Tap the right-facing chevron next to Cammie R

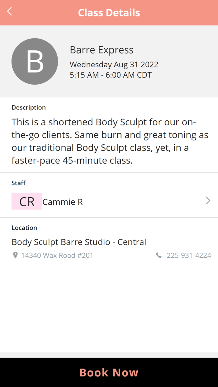coord(208,201)
